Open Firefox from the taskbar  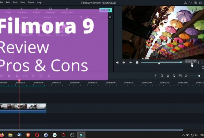coord(2,135)
